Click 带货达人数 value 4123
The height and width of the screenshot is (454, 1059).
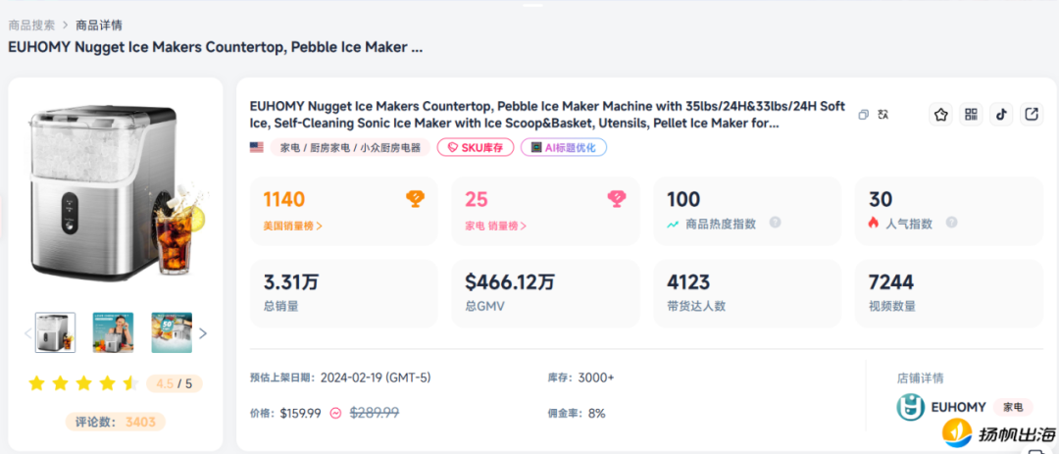coord(688,281)
